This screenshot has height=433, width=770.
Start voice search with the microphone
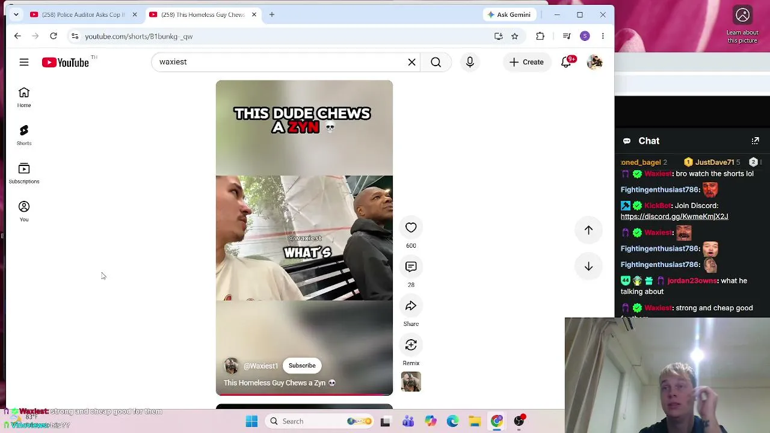click(x=470, y=62)
